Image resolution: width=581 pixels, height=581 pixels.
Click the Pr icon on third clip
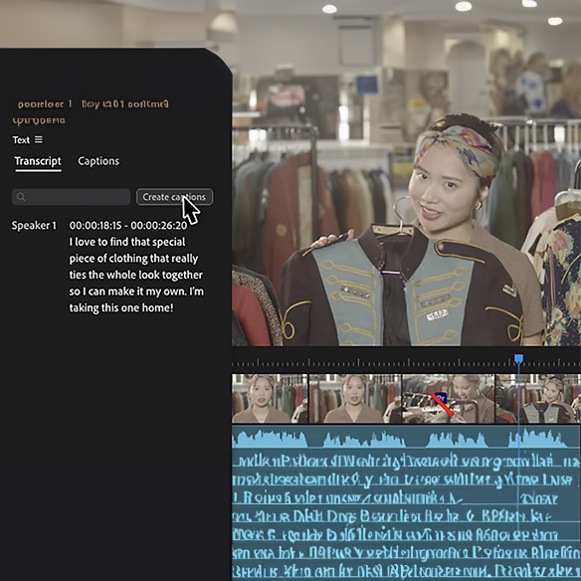click(440, 398)
